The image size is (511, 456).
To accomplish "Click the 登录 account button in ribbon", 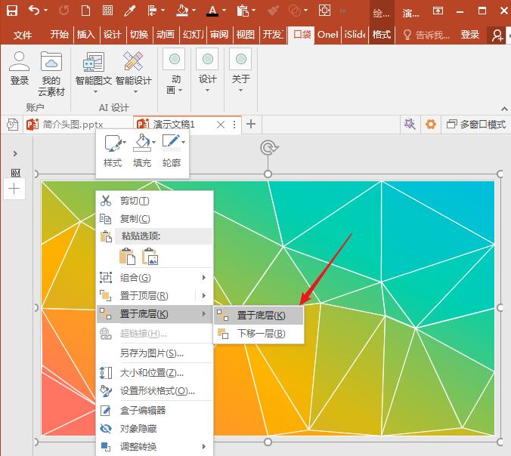I will (x=20, y=68).
